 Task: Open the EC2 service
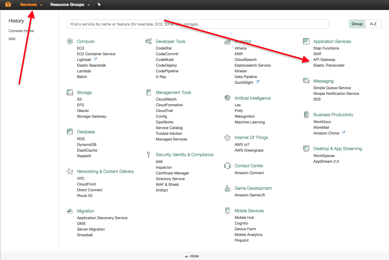pyautogui.click(x=81, y=48)
